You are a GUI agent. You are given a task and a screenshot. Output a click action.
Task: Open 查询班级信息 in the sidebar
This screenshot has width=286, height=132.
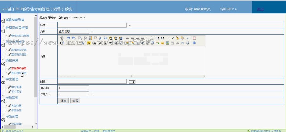point(19,54)
